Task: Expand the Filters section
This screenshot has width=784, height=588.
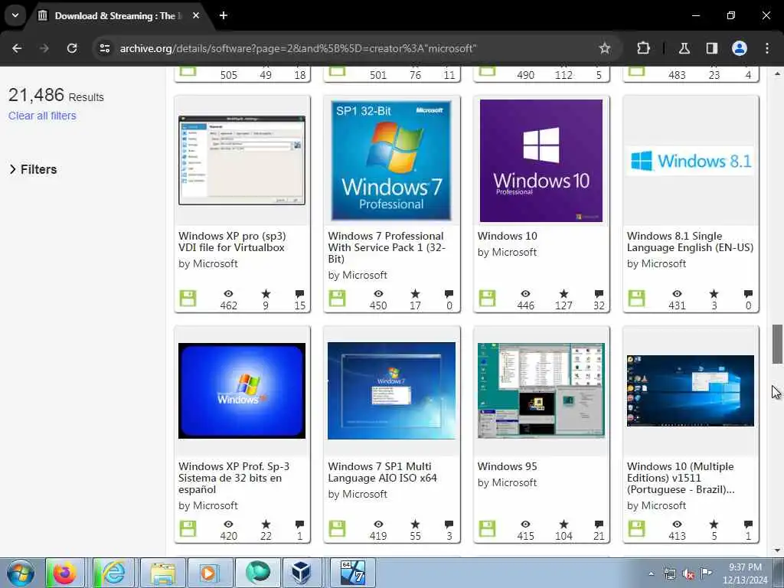Action: tap(33, 169)
